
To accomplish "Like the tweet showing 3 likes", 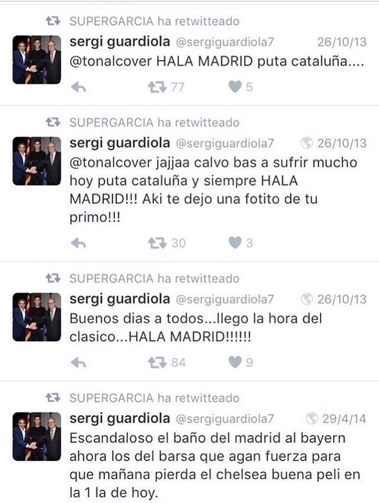I will [x=235, y=242].
